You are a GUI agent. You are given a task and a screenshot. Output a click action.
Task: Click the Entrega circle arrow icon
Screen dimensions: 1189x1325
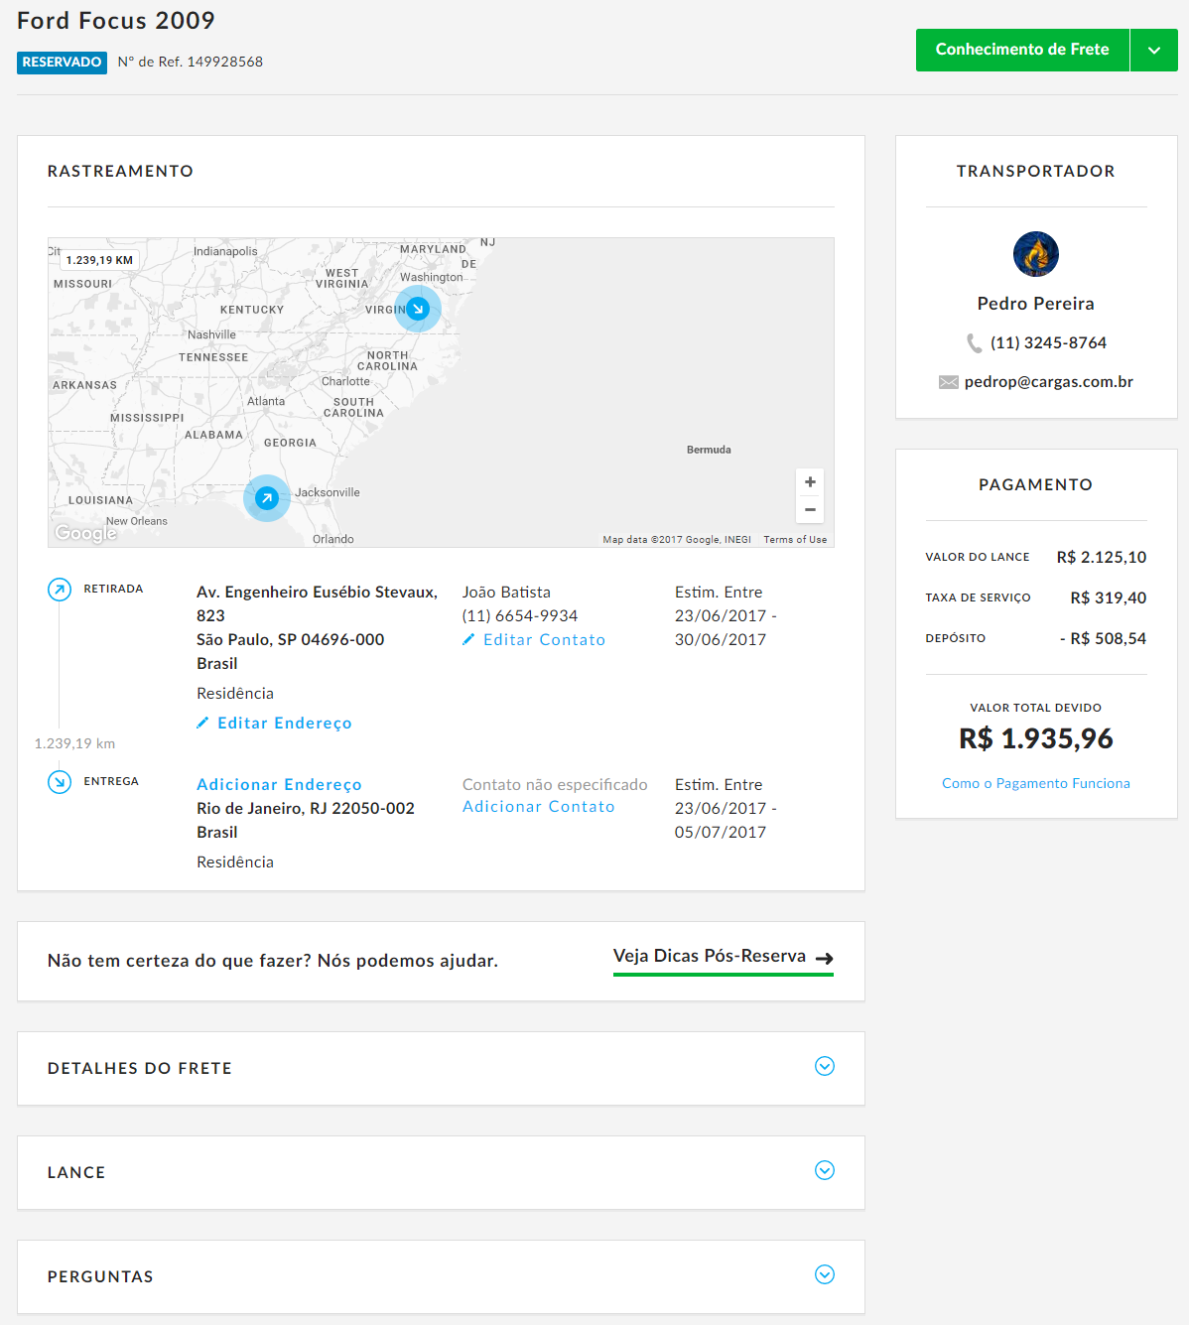(60, 782)
